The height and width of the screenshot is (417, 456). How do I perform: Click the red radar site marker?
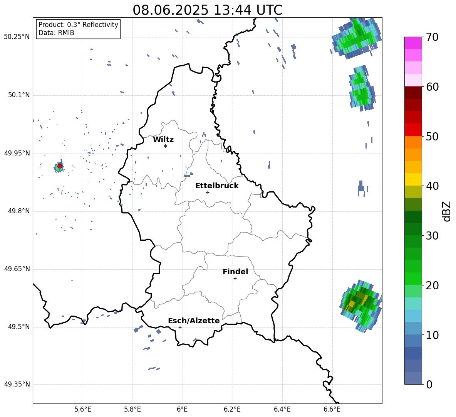coord(60,166)
